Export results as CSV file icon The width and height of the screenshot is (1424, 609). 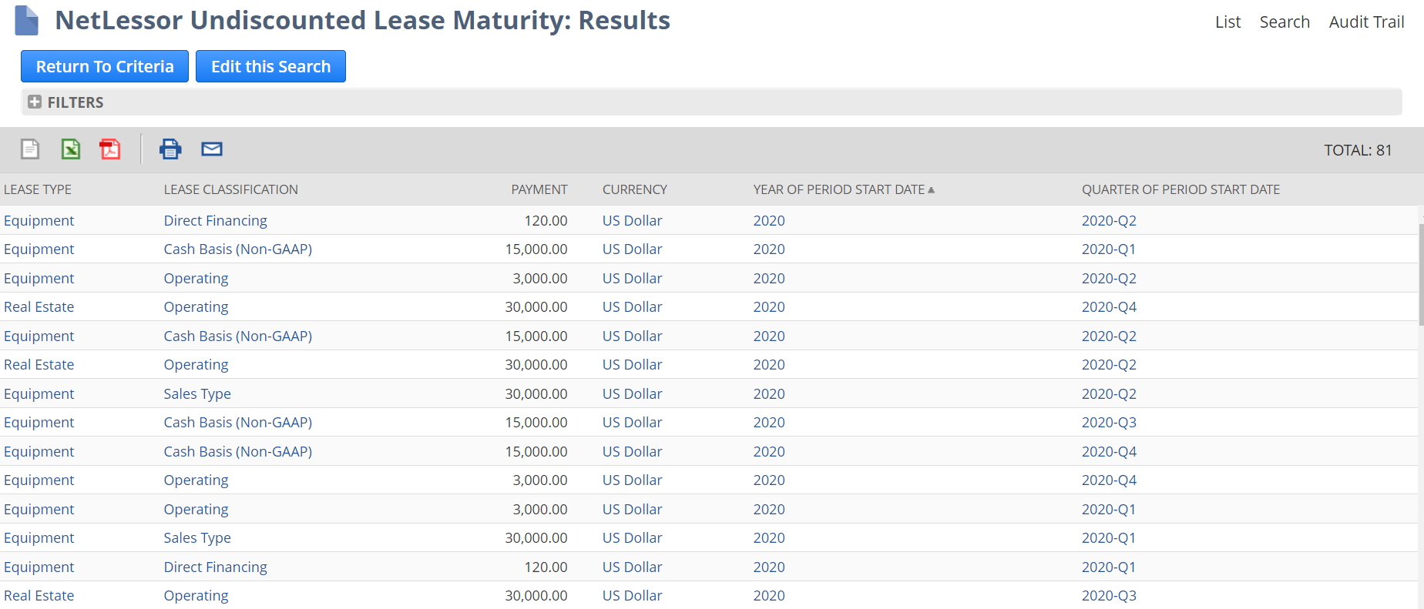tap(30, 149)
